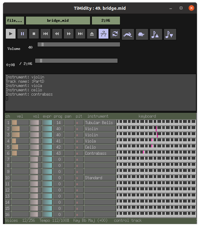The height and width of the screenshot is (227, 200).
Task: Click the Viola instrument cell
Action: pos(100,141)
